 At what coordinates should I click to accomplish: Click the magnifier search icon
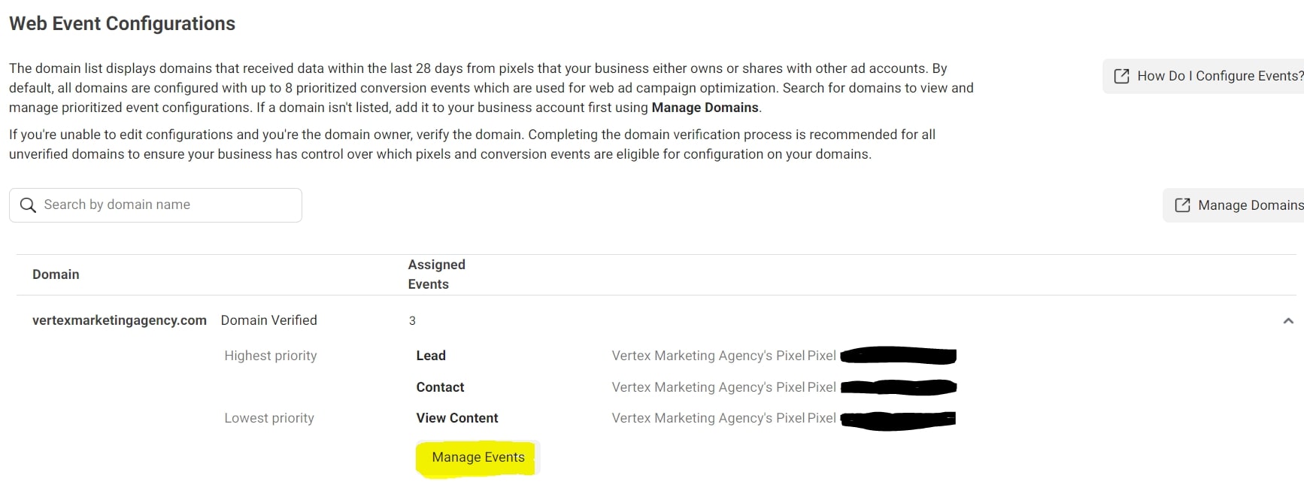point(28,205)
